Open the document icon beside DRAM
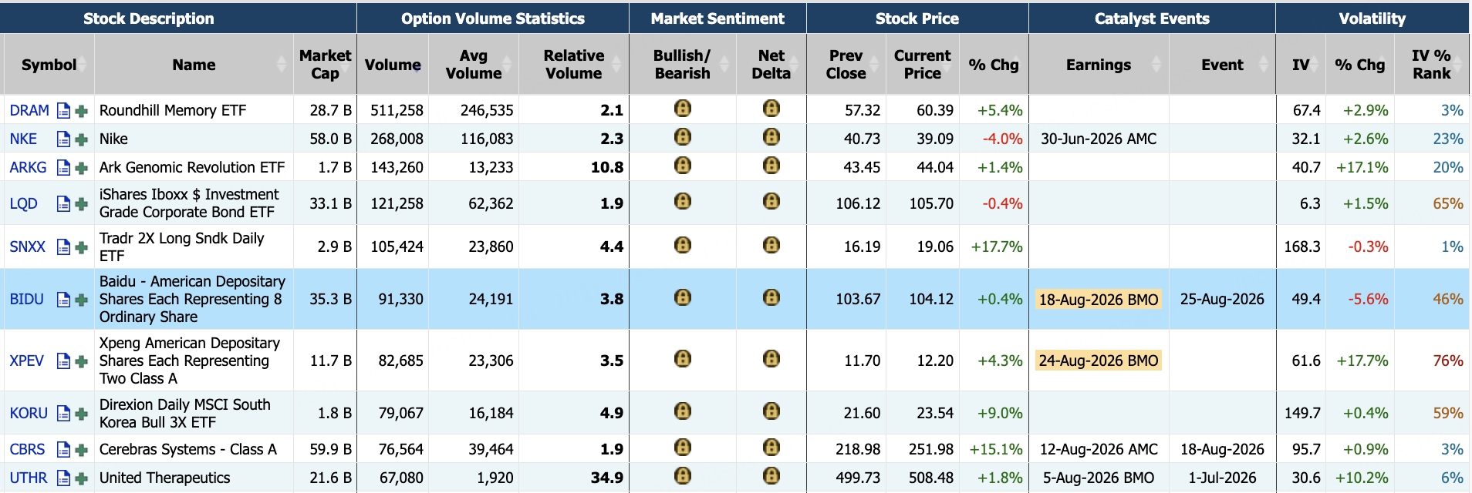 tap(64, 111)
